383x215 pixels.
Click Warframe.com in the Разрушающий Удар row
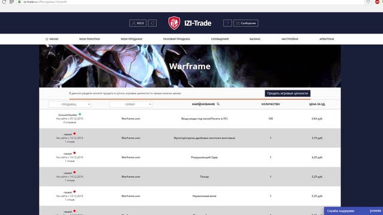click(x=130, y=157)
